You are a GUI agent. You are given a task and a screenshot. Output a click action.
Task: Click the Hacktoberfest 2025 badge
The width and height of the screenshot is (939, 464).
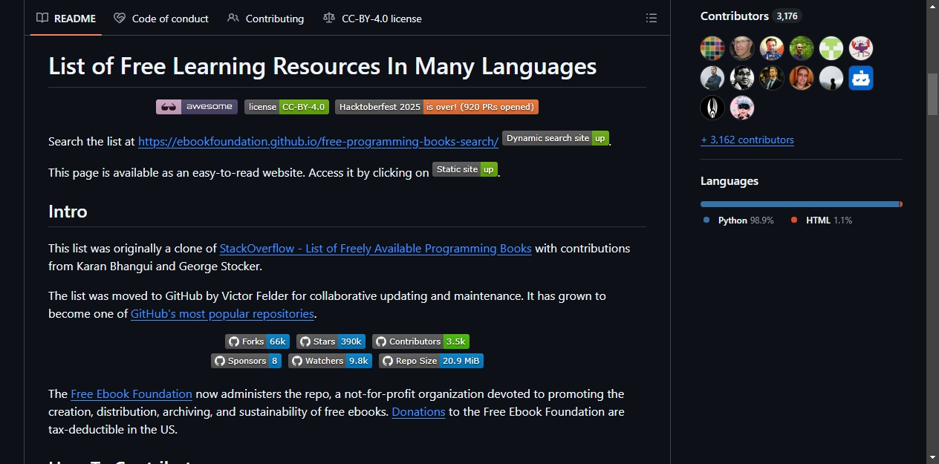437,107
